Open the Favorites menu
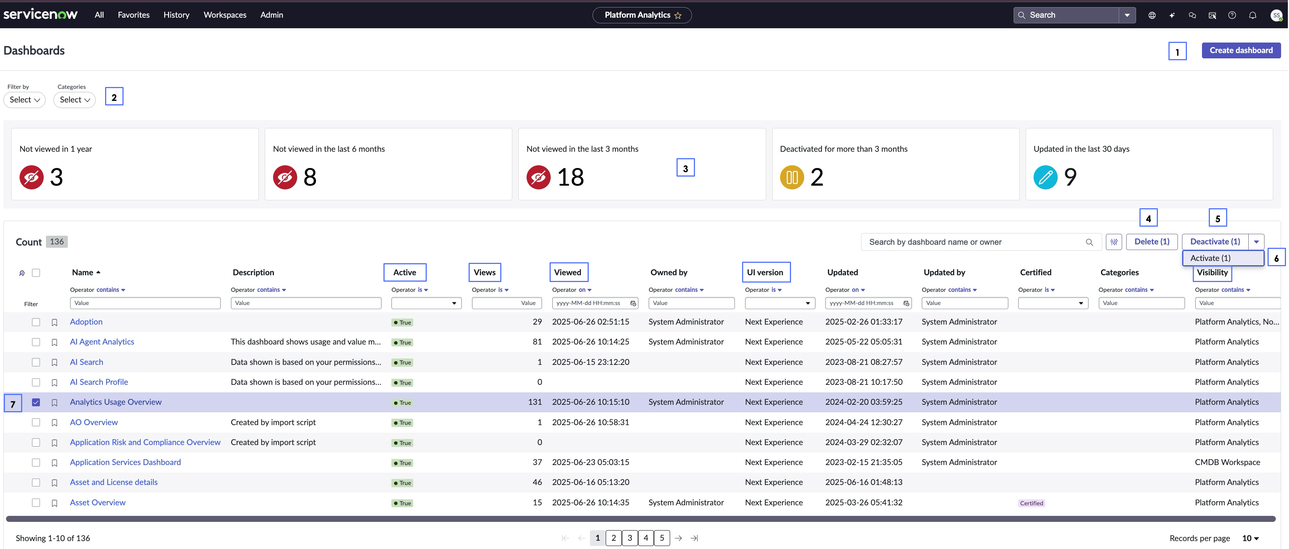Image resolution: width=1289 pixels, height=549 pixels. tap(134, 15)
